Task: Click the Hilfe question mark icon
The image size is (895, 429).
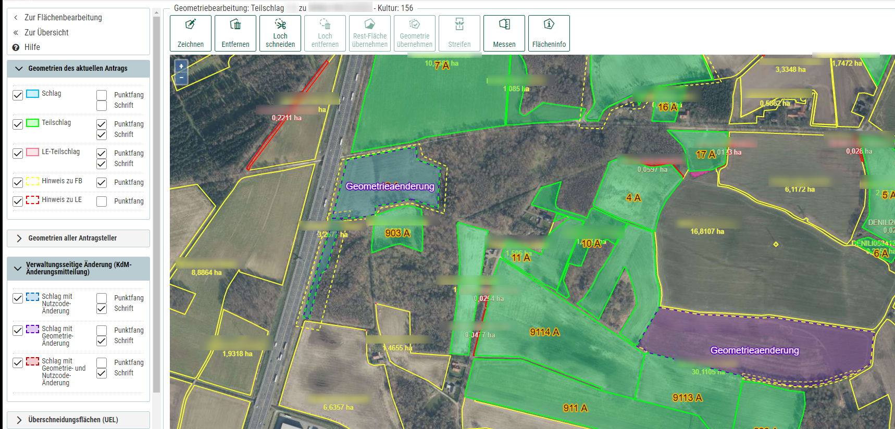Action: tap(16, 47)
